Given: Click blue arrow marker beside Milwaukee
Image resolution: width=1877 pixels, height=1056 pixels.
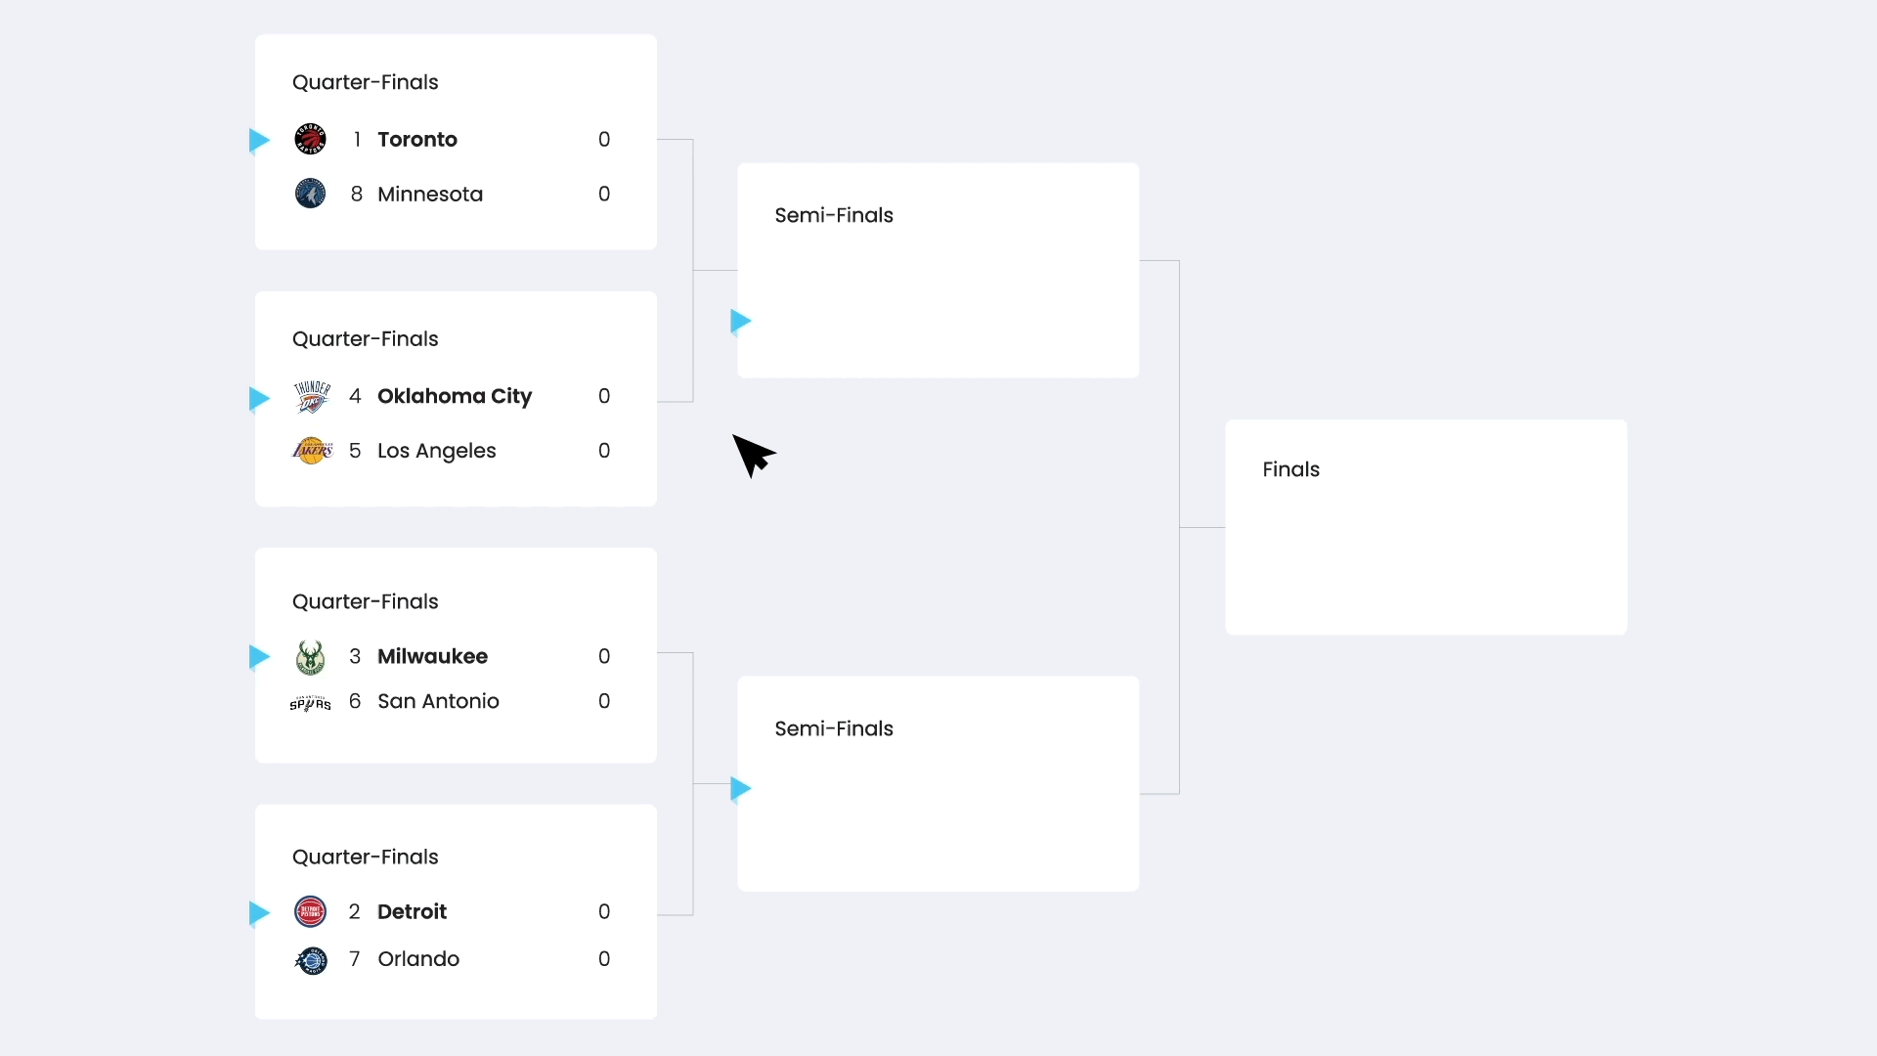Looking at the screenshot, I should click(x=259, y=656).
